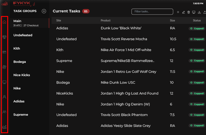Open the multiple users group icon

coord(4,112)
